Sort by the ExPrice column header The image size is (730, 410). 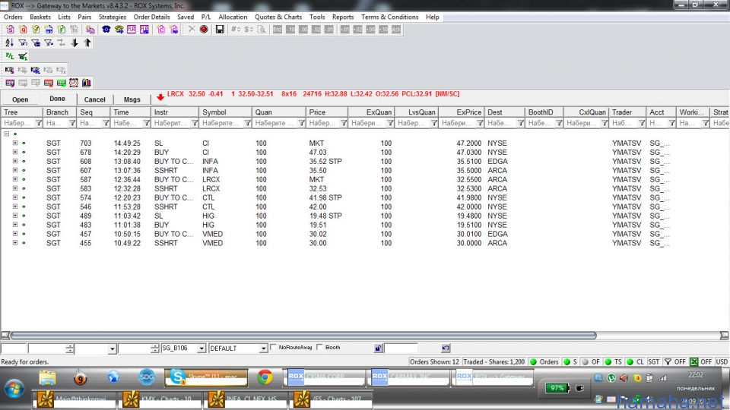pyautogui.click(x=462, y=112)
